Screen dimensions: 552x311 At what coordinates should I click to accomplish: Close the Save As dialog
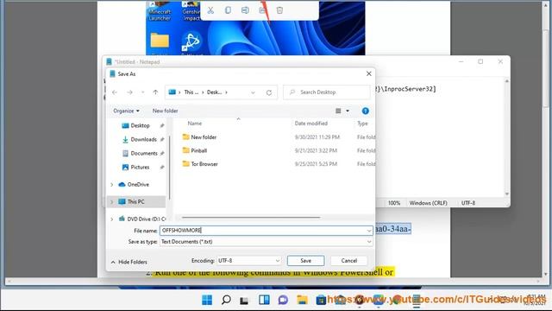tap(368, 73)
